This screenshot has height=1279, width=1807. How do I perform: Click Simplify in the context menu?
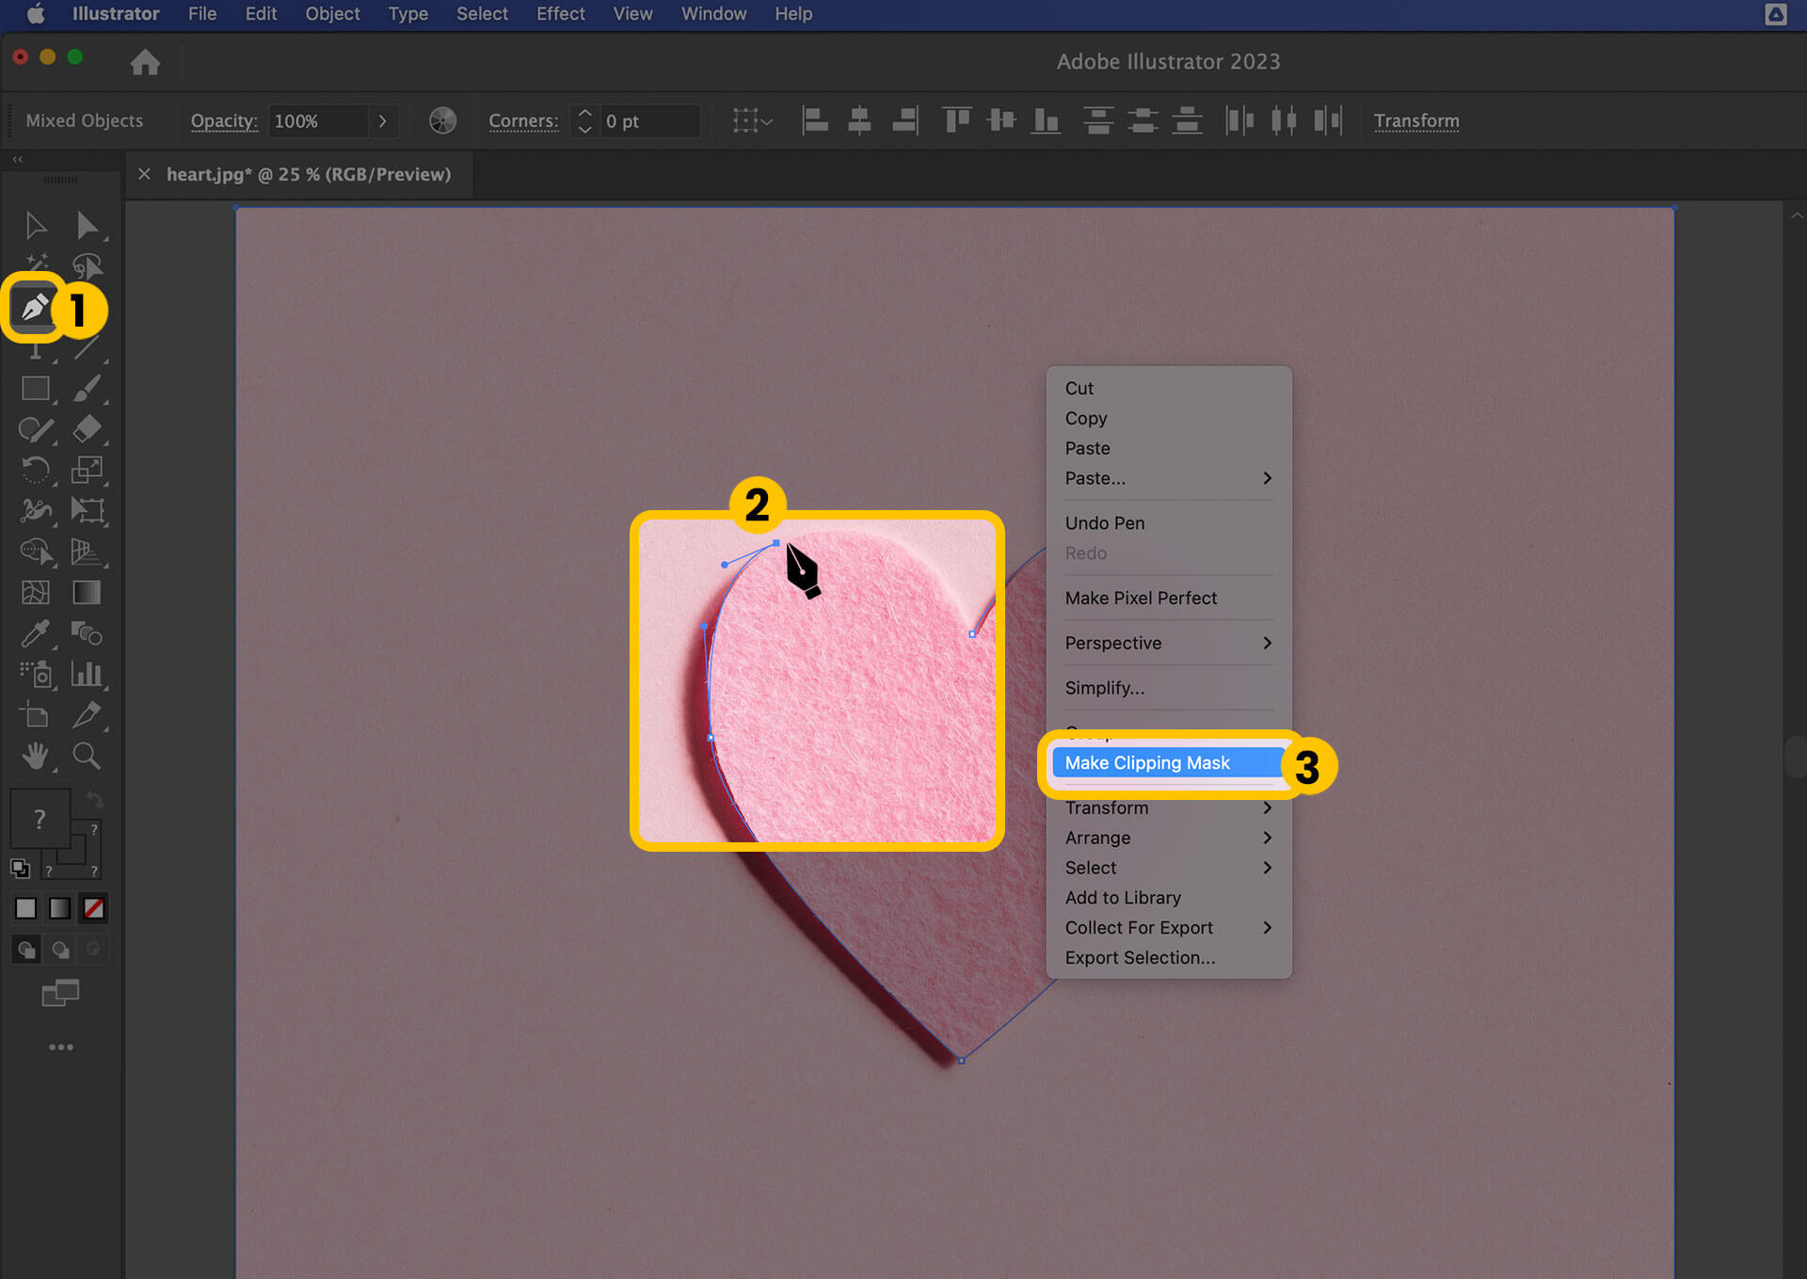click(1103, 687)
